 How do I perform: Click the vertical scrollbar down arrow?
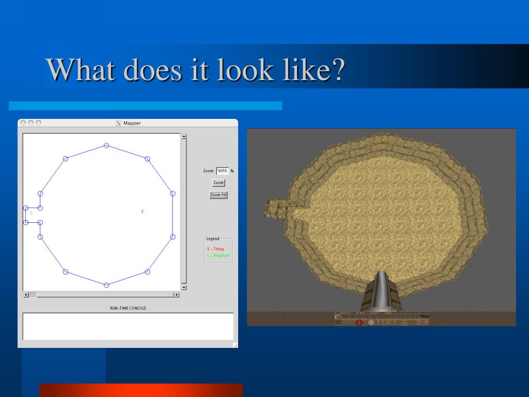point(184,287)
